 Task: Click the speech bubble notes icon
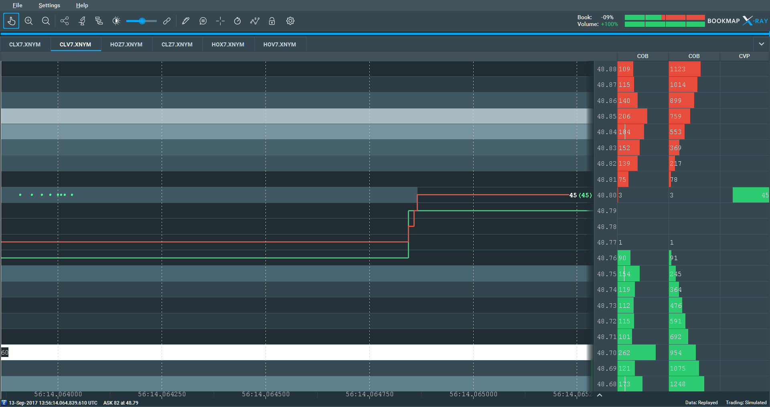203,21
